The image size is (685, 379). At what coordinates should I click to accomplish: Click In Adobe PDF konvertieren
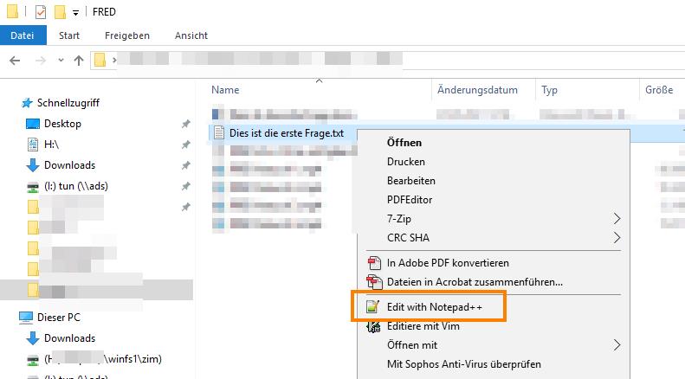448,263
